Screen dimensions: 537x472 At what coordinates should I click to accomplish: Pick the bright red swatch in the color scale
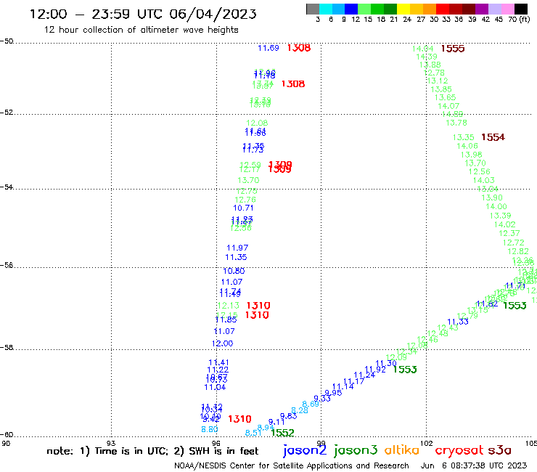point(443,9)
